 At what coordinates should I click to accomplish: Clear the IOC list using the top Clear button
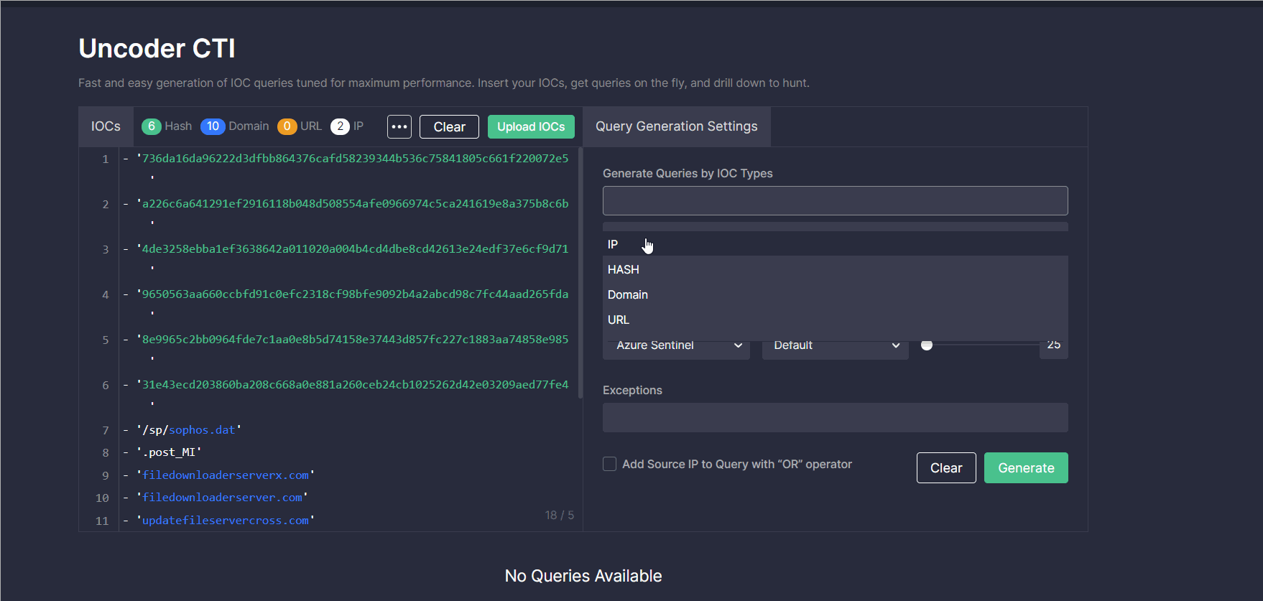449,127
